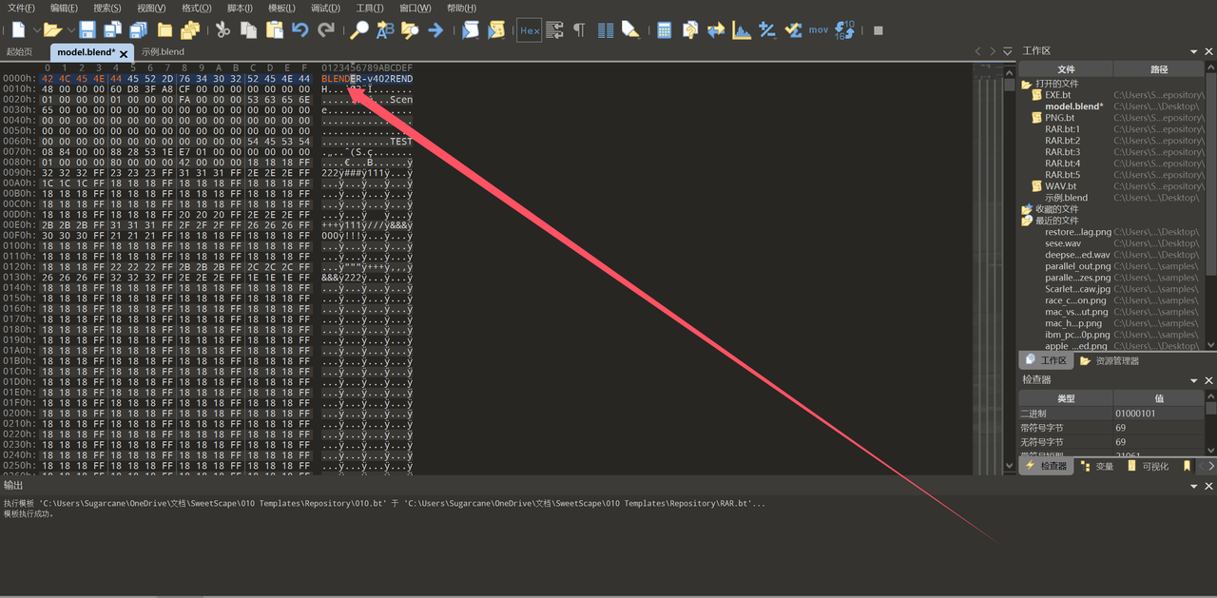Click the Save All toolbar icon

pyautogui.click(x=139, y=30)
